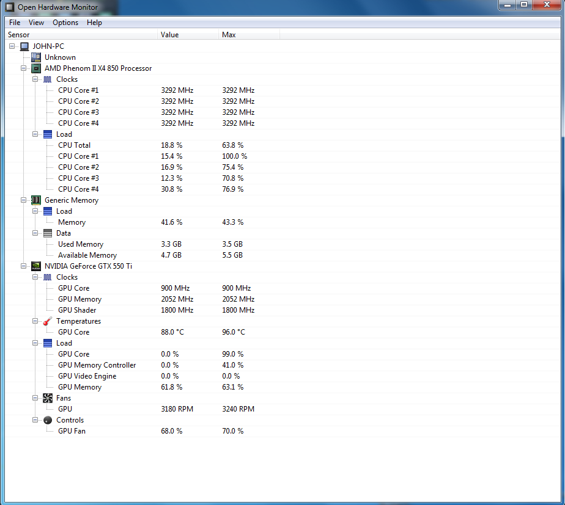Click the Controls round knob icon
This screenshot has width=565, height=505.
tap(48, 420)
